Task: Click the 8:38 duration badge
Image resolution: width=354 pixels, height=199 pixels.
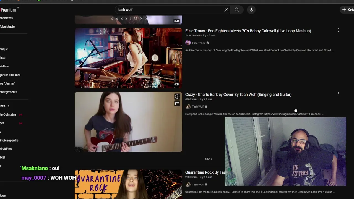Action: pos(177,21)
